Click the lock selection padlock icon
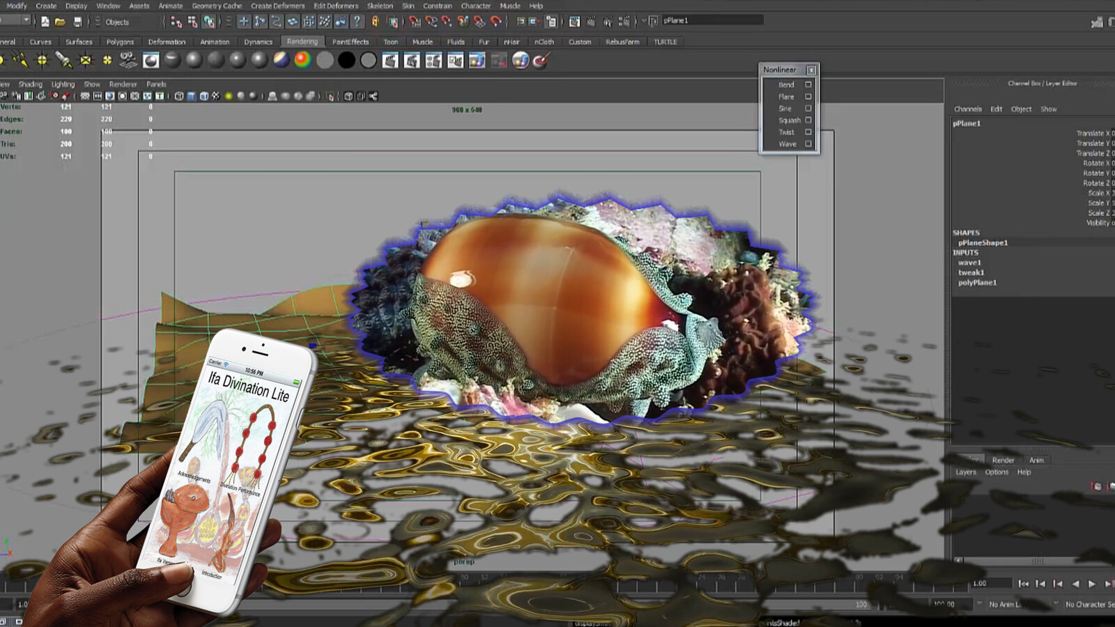Viewport: 1115px width, 627px height. coord(375,22)
